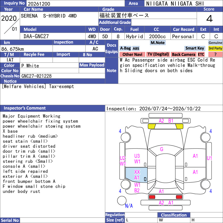Image resolution: width=223 pixels, height=223 pixels.
Task: Click the A.Bag equipment badge
Action: tap(125, 48)
